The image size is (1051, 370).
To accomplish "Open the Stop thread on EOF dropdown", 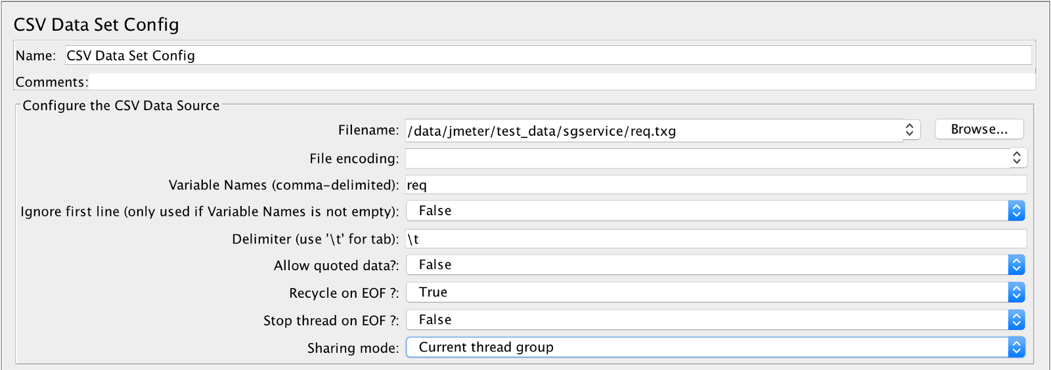I will tap(707, 320).
